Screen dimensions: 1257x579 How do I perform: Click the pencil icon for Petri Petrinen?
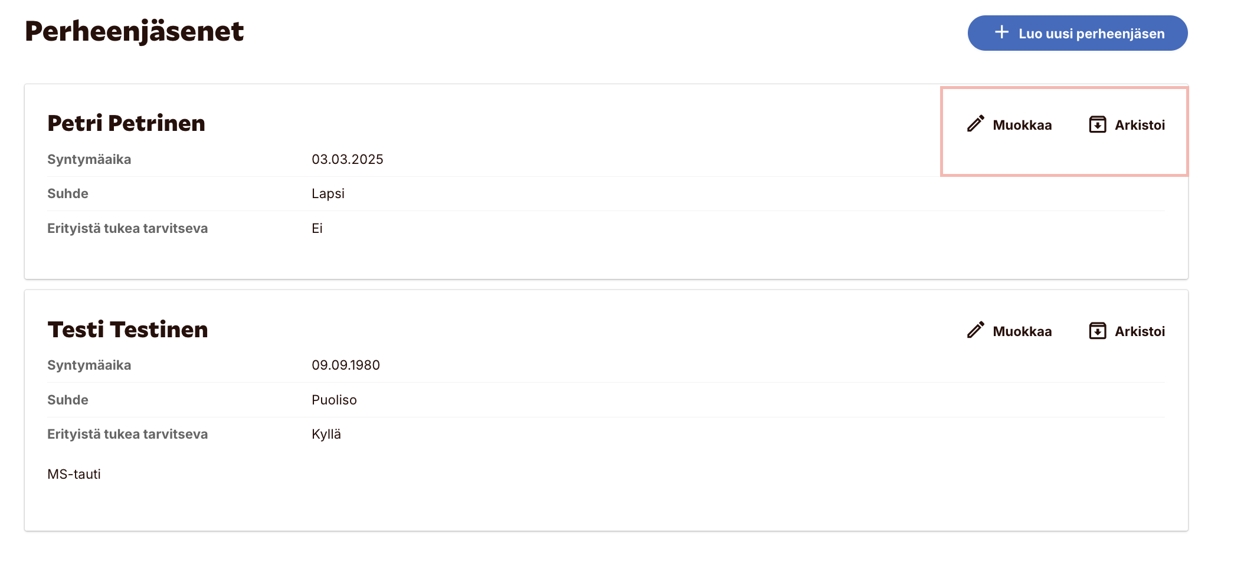click(976, 124)
